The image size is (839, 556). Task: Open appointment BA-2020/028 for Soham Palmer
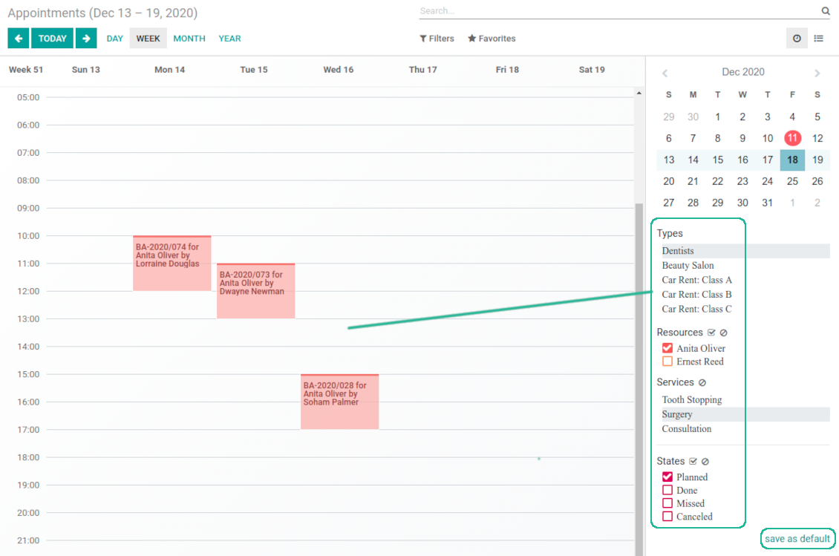(x=339, y=401)
